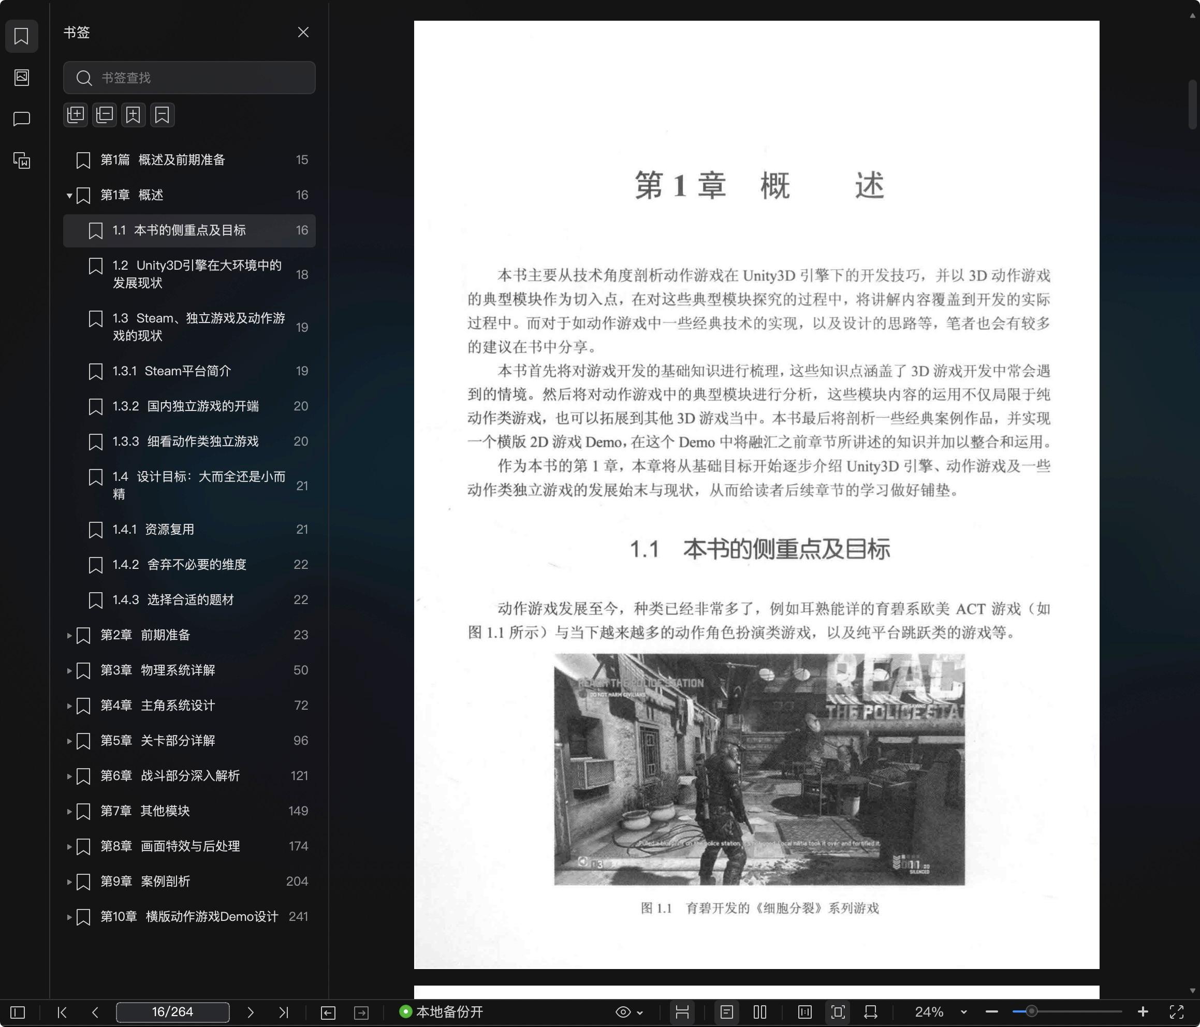
Task: Open bookmark 1.4.1 资源复用
Action: 189,530
